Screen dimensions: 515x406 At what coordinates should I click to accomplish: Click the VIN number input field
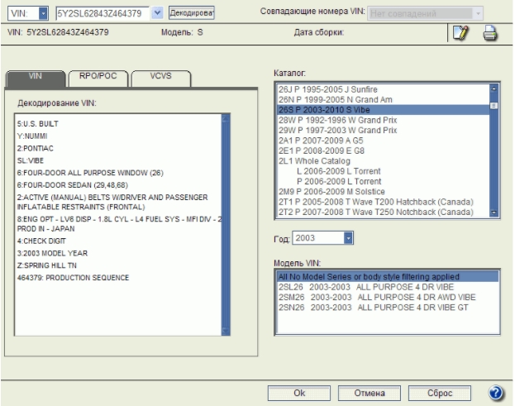(103, 13)
